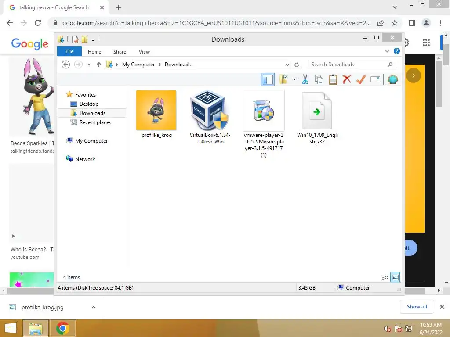Click the search magnifier icon in Explorer

point(390,65)
